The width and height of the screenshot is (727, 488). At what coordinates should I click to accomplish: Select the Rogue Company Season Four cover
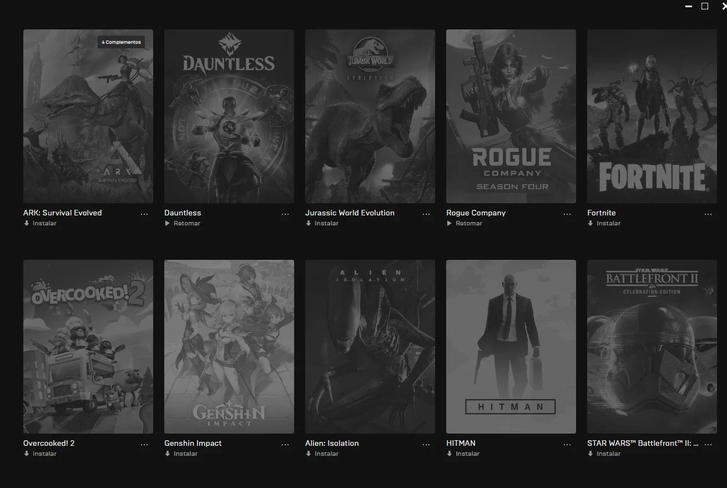click(511, 116)
